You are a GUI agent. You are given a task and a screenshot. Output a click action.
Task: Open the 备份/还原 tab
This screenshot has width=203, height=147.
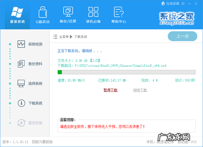click(x=68, y=15)
